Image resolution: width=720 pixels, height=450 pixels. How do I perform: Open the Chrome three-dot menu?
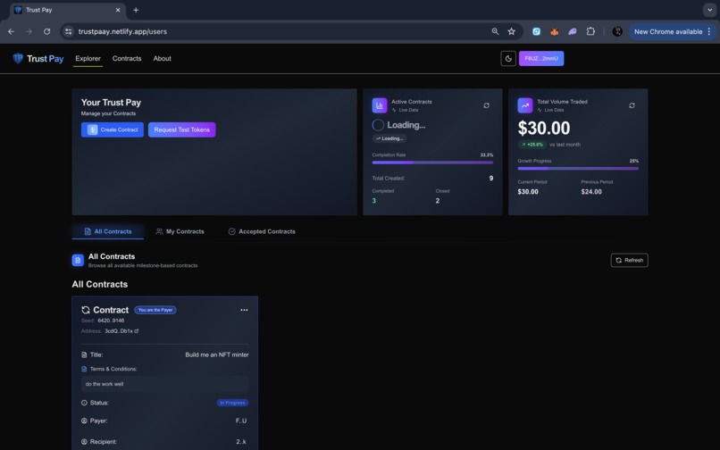[709, 31]
